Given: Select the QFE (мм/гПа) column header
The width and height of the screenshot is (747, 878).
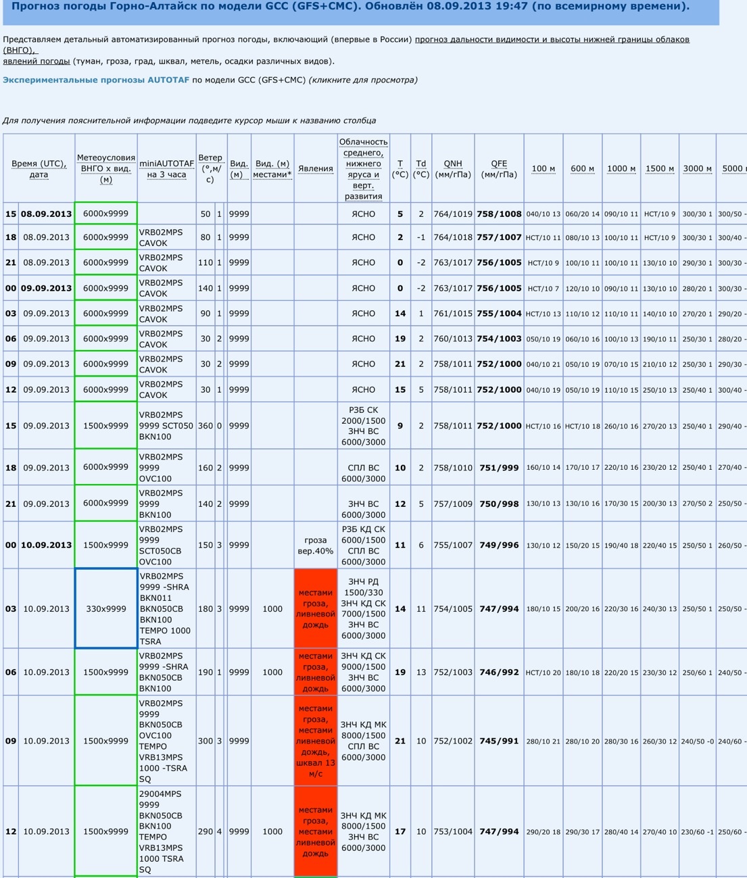Looking at the screenshot, I should 499,169.
